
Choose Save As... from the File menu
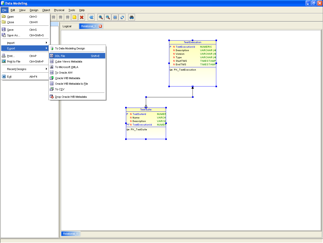(x=25, y=35)
